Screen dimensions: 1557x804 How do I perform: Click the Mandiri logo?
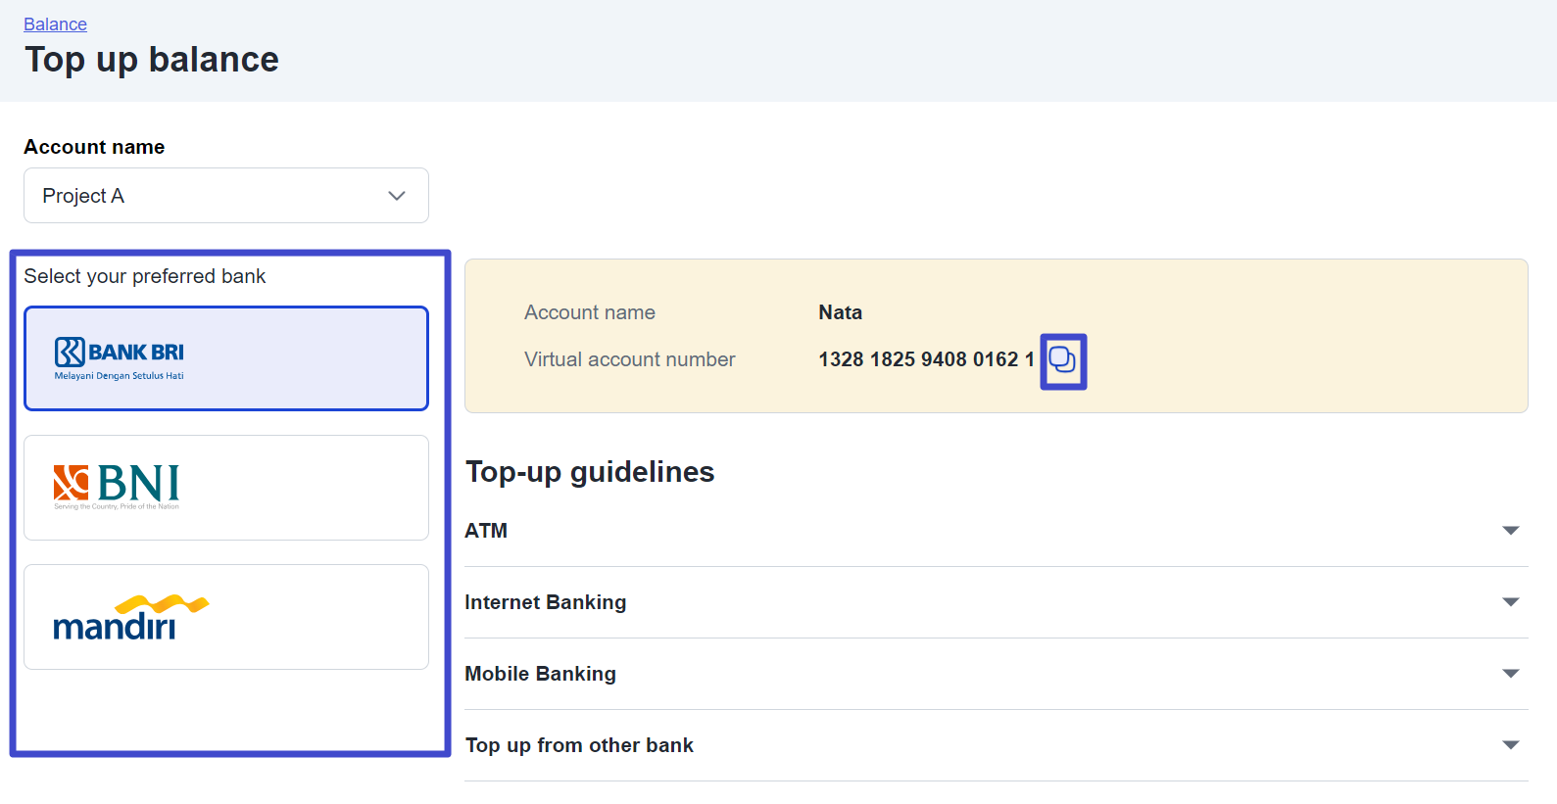(130, 617)
